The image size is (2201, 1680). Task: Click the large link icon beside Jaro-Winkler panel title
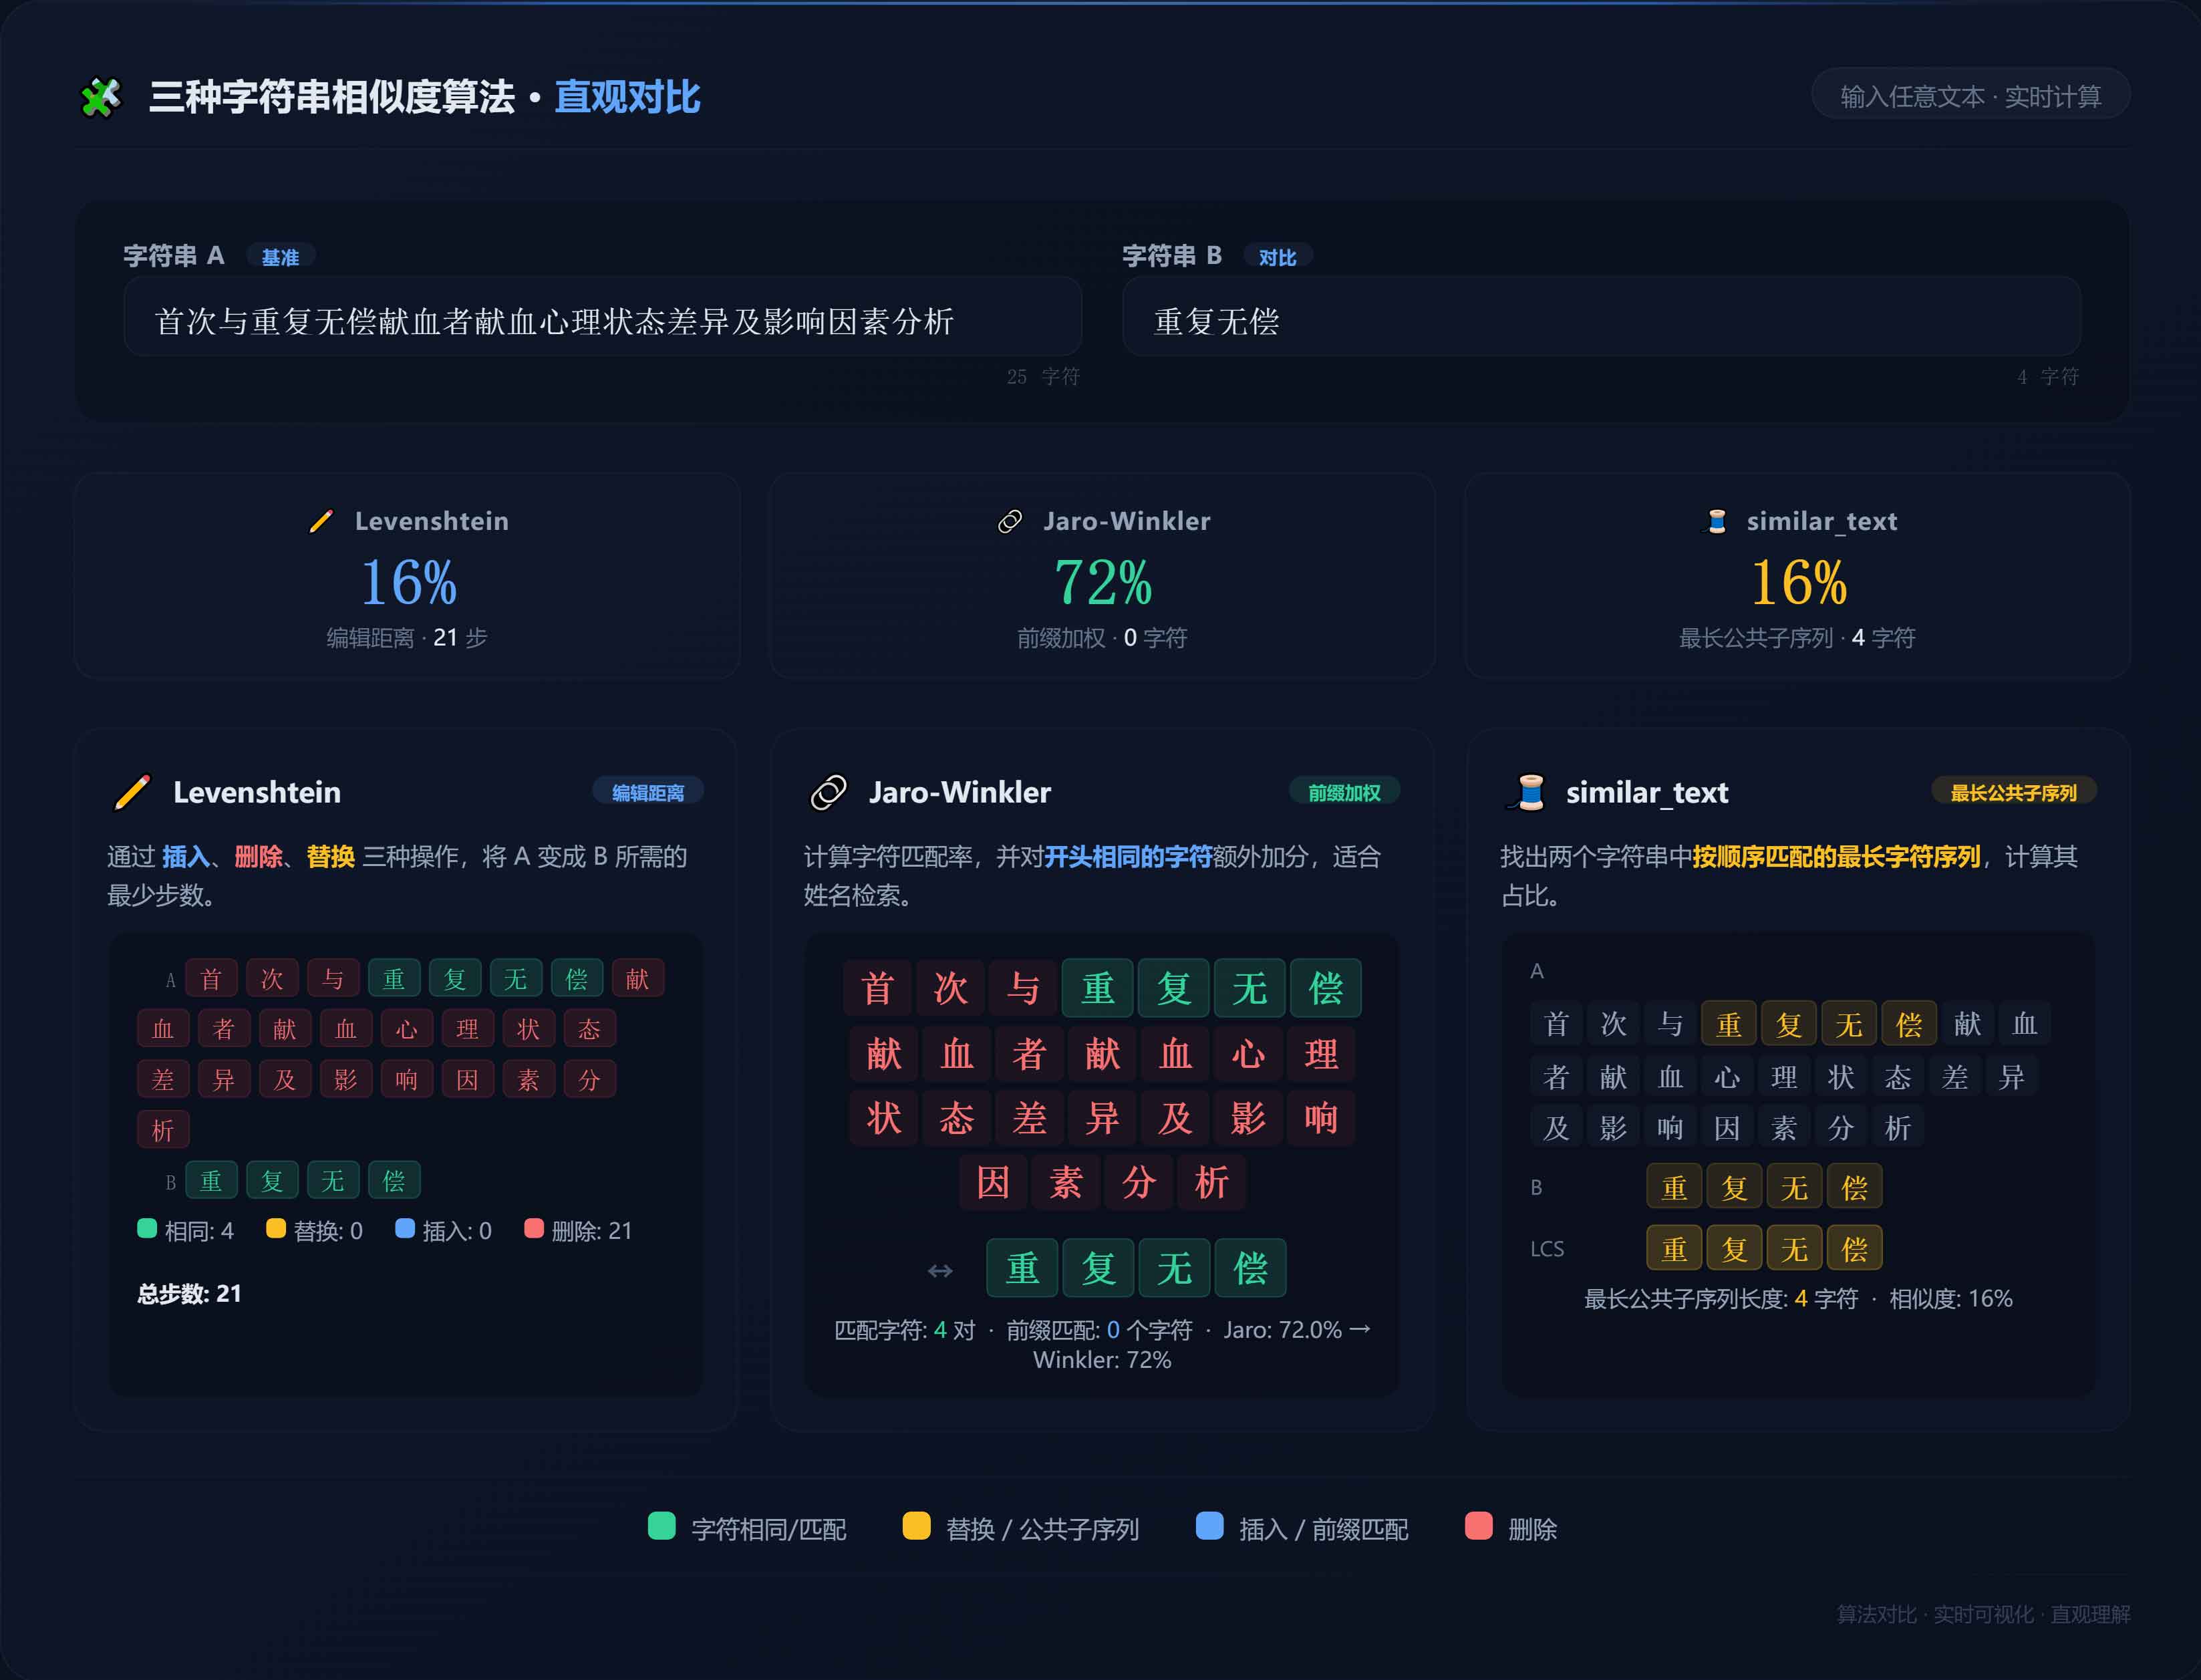click(828, 792)
